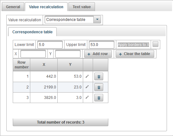Click the Add row button
Viewport: 173px width, 136px height.
[x=98, y=54]
